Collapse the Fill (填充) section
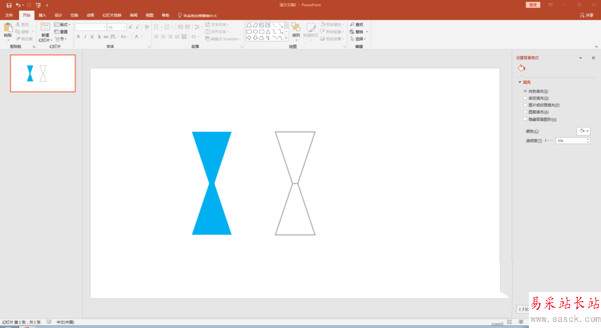Viewport: 601px width, 328px height. [519, 82]
